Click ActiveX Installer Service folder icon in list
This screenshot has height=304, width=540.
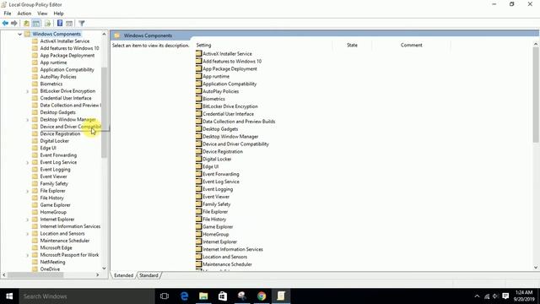tap(199, 53)
